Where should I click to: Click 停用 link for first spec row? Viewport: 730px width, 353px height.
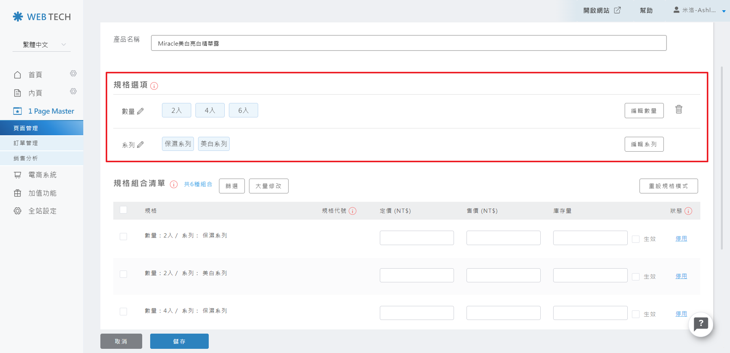681,239
